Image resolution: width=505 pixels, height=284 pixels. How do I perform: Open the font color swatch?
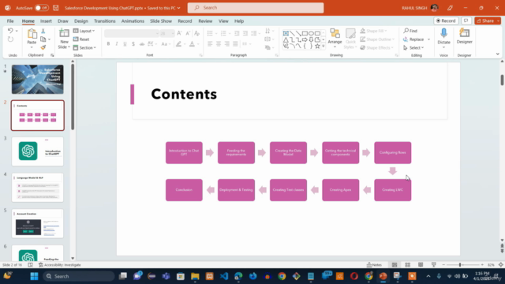tap(192, 44)
